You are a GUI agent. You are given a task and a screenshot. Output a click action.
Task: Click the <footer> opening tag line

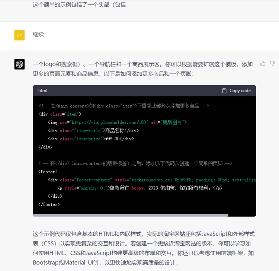pos(48,172)
